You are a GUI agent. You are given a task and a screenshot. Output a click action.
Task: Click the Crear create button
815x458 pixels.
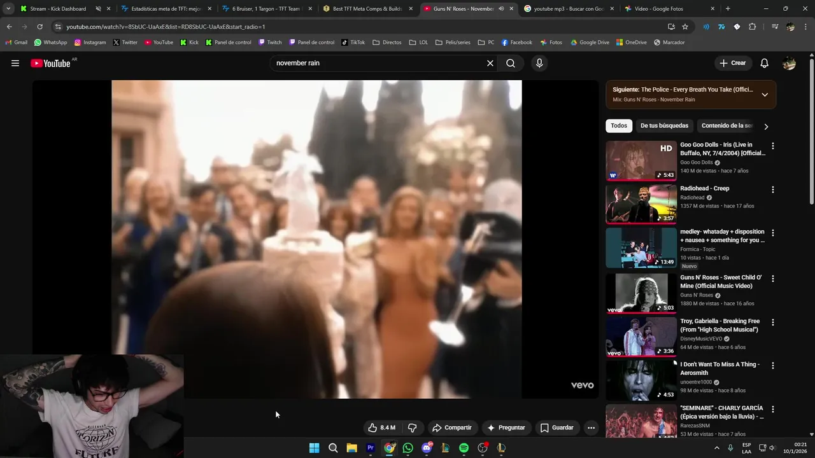click(x=732, y=63)
